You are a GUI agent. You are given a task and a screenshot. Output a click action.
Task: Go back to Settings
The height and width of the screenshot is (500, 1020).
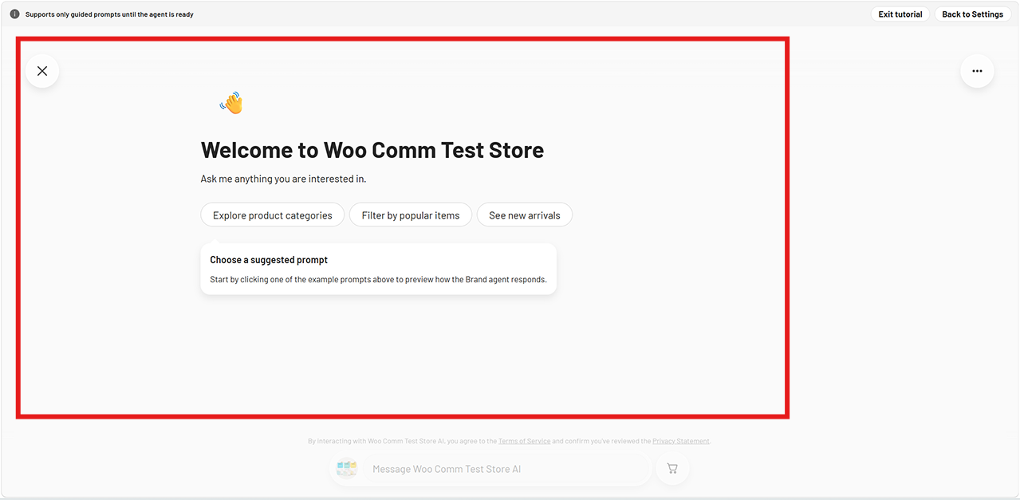(972, 14)
